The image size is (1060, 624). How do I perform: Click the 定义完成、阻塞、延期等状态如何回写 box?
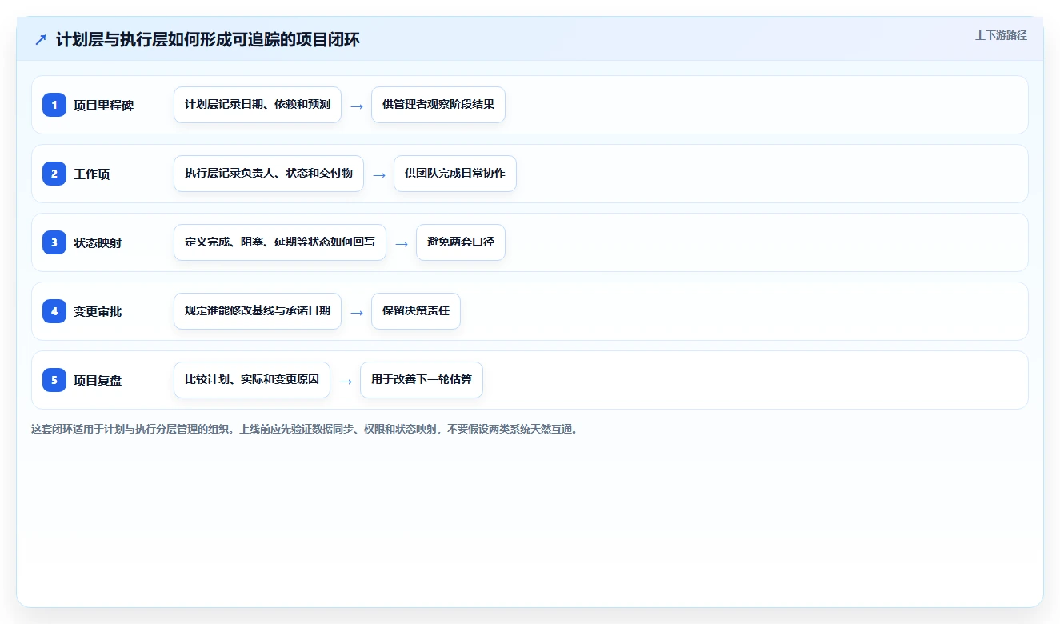280,242
